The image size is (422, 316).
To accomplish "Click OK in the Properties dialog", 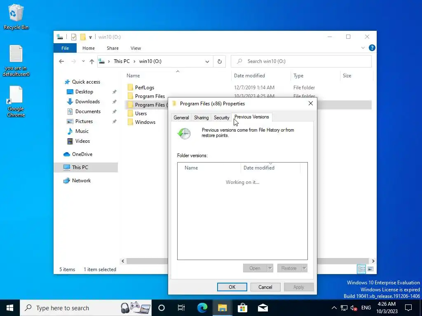I will coord(232,287).
